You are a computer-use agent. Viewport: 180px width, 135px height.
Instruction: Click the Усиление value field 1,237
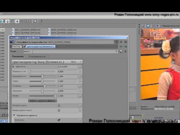point(68,86)
